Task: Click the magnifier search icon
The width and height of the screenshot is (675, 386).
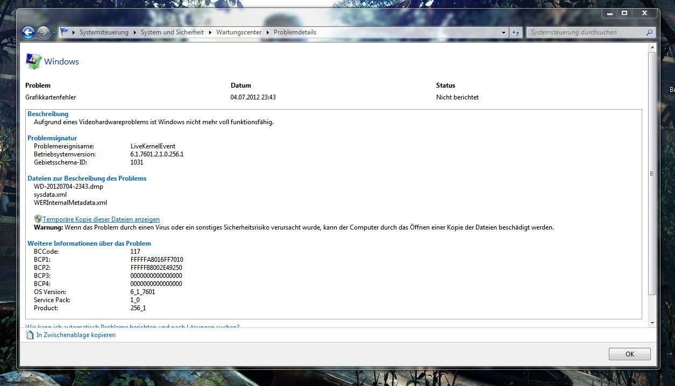Action: pos(649,32)
